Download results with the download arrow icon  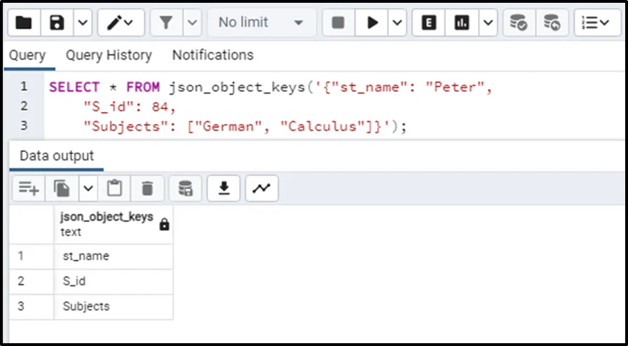coord(224,188)
